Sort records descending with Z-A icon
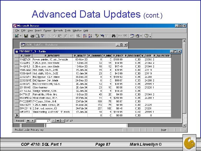This screenshot has width=201, height=151. pos(90,36)
